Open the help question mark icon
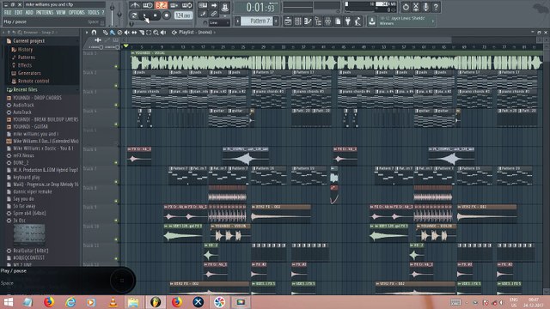The height and width of the screenshot is (309, 550). 436,7
